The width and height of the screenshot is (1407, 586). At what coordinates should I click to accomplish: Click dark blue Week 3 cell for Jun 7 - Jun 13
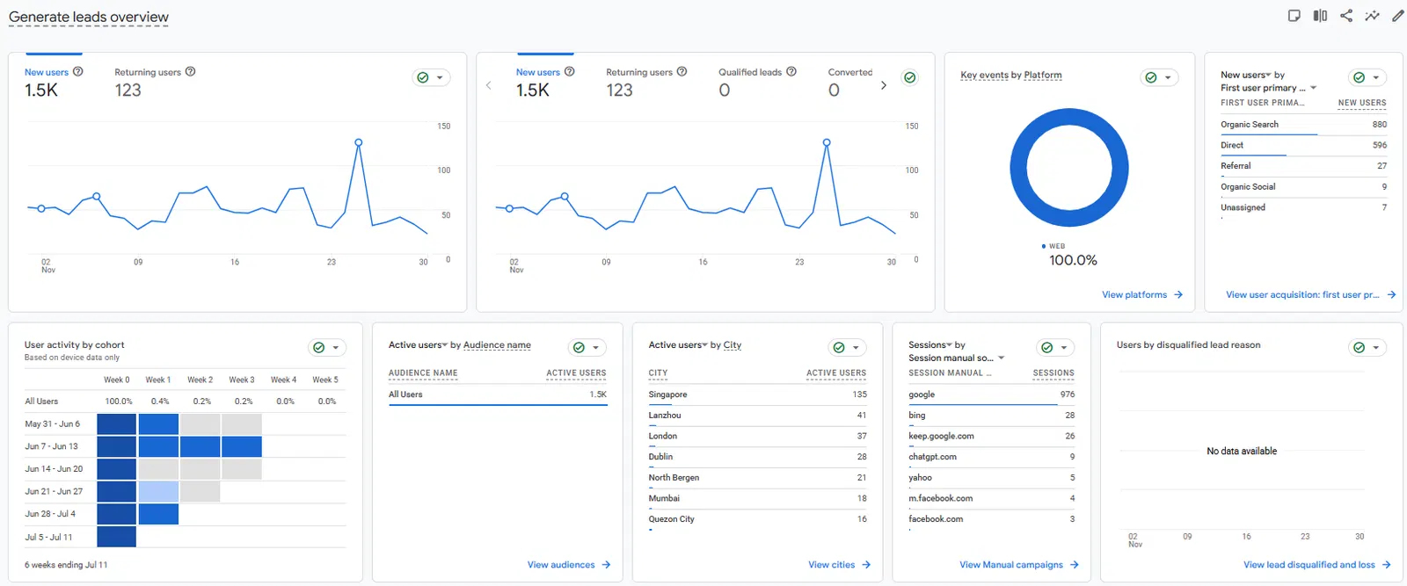[242, 446]
